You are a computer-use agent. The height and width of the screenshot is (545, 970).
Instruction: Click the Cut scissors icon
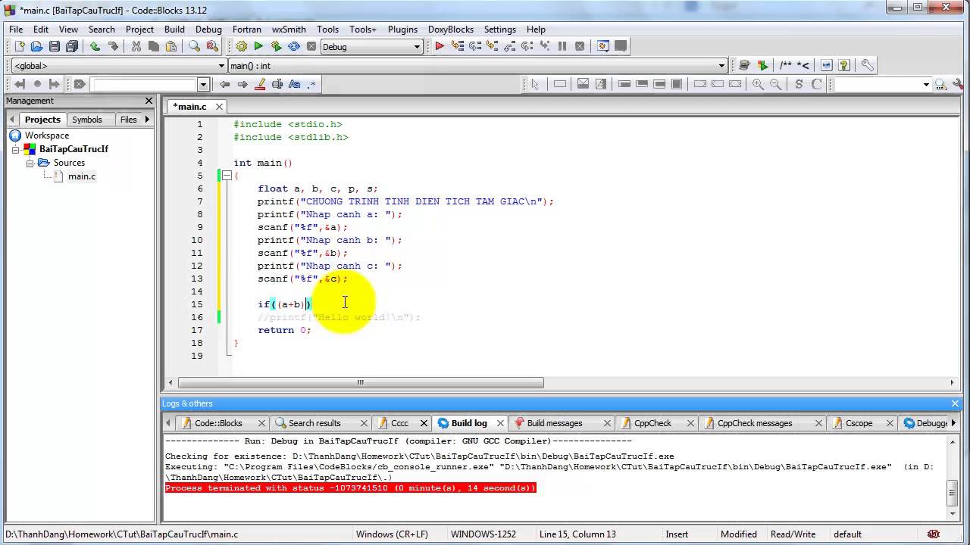(x=136, y=46)
